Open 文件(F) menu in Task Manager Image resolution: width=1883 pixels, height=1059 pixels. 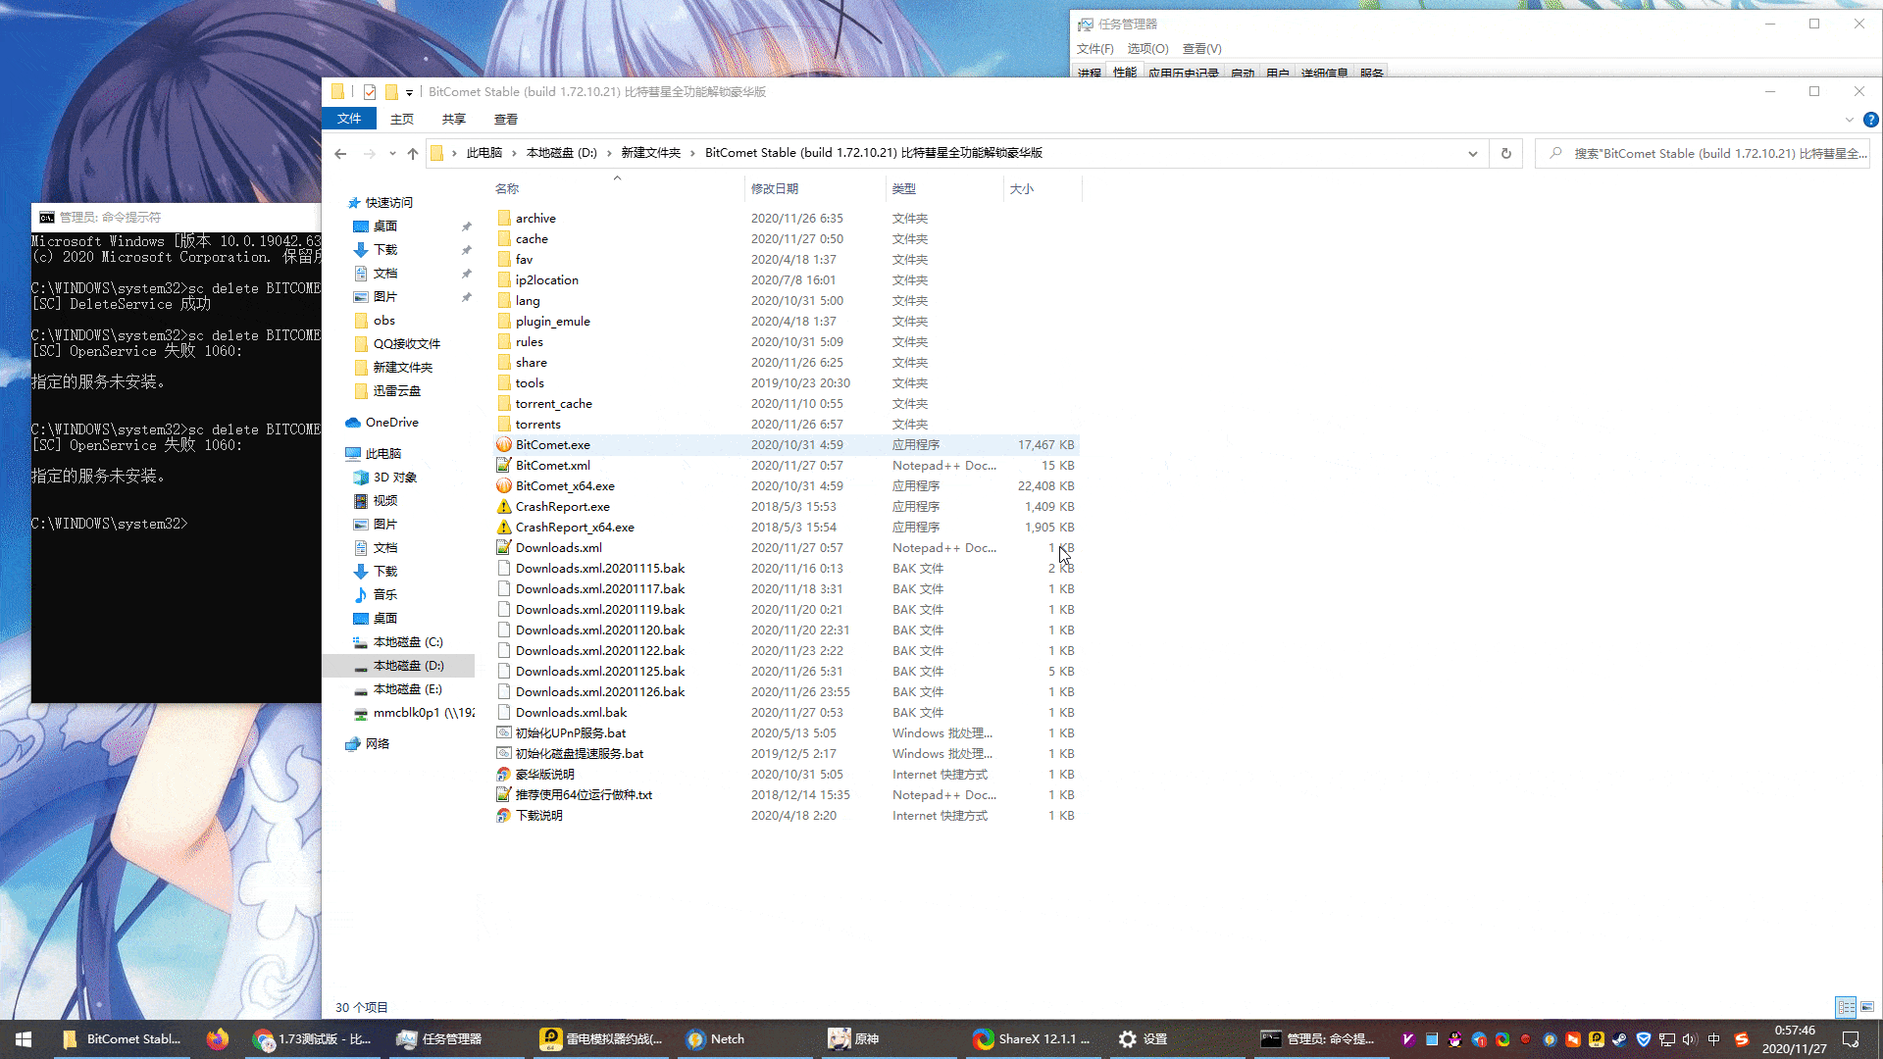1094,48
